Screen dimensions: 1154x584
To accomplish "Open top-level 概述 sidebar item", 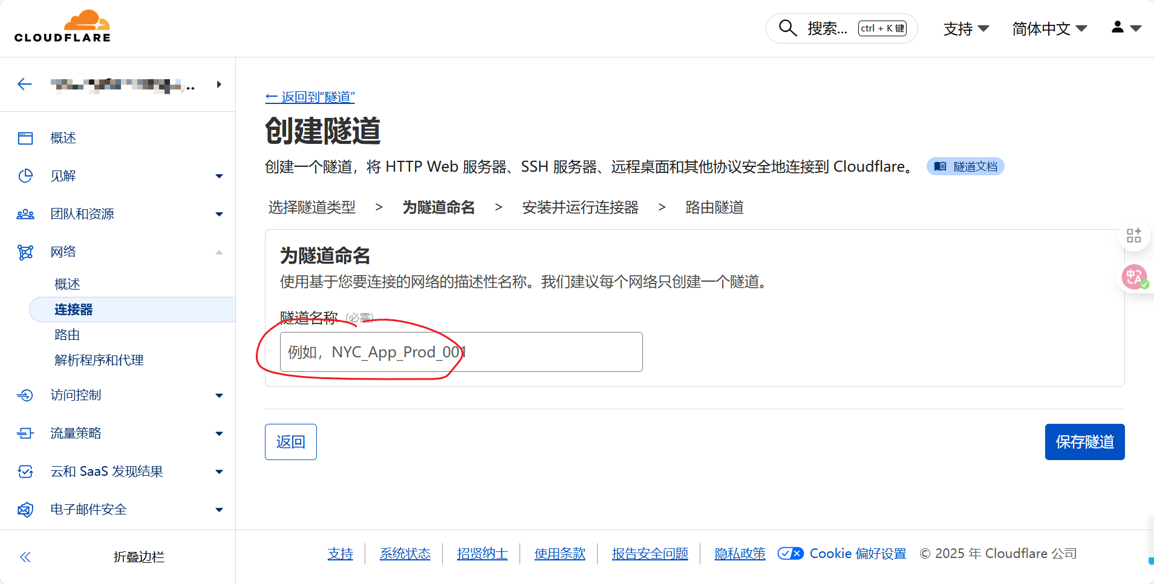I will [x=63, y=138].
